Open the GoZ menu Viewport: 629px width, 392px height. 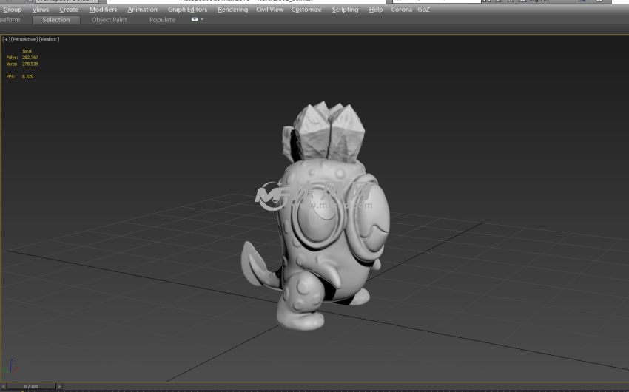[x=423, y=10]
